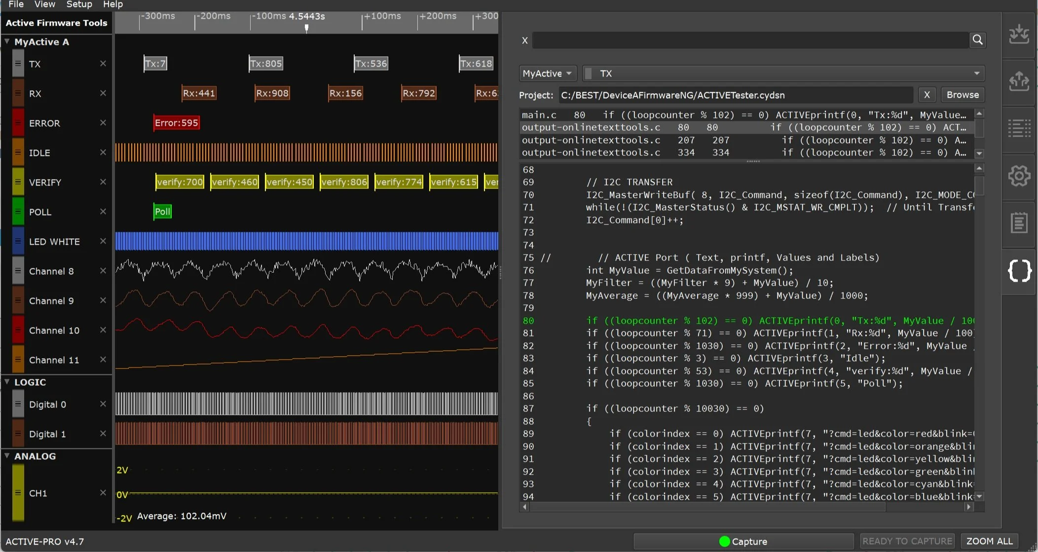Remove the Digital 0 channel with its X
1038x552 pixels.
click(x=103, y=404)
